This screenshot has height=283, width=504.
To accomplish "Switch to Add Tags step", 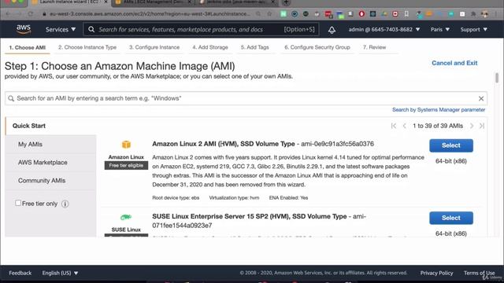I will (x=254, y=47).
